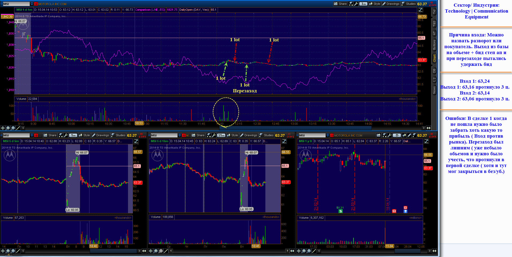
Task: Open DB side tab
Action: click(x=434, y=71)
